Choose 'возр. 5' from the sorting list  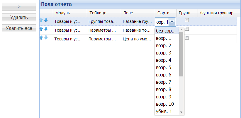pyautogui.click(x=164, y=67)
